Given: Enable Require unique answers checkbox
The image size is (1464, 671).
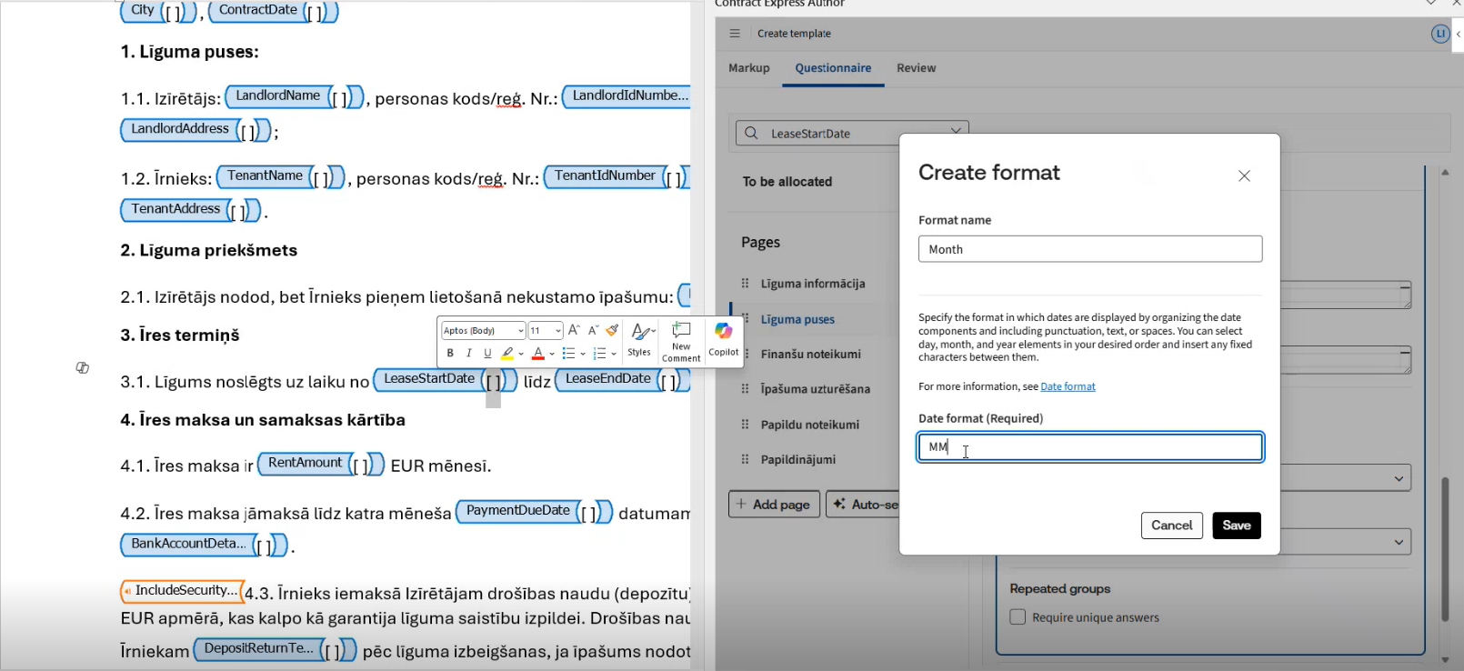Looking at the screenshot, I should pyautogui.click(x=1018, y=617).
